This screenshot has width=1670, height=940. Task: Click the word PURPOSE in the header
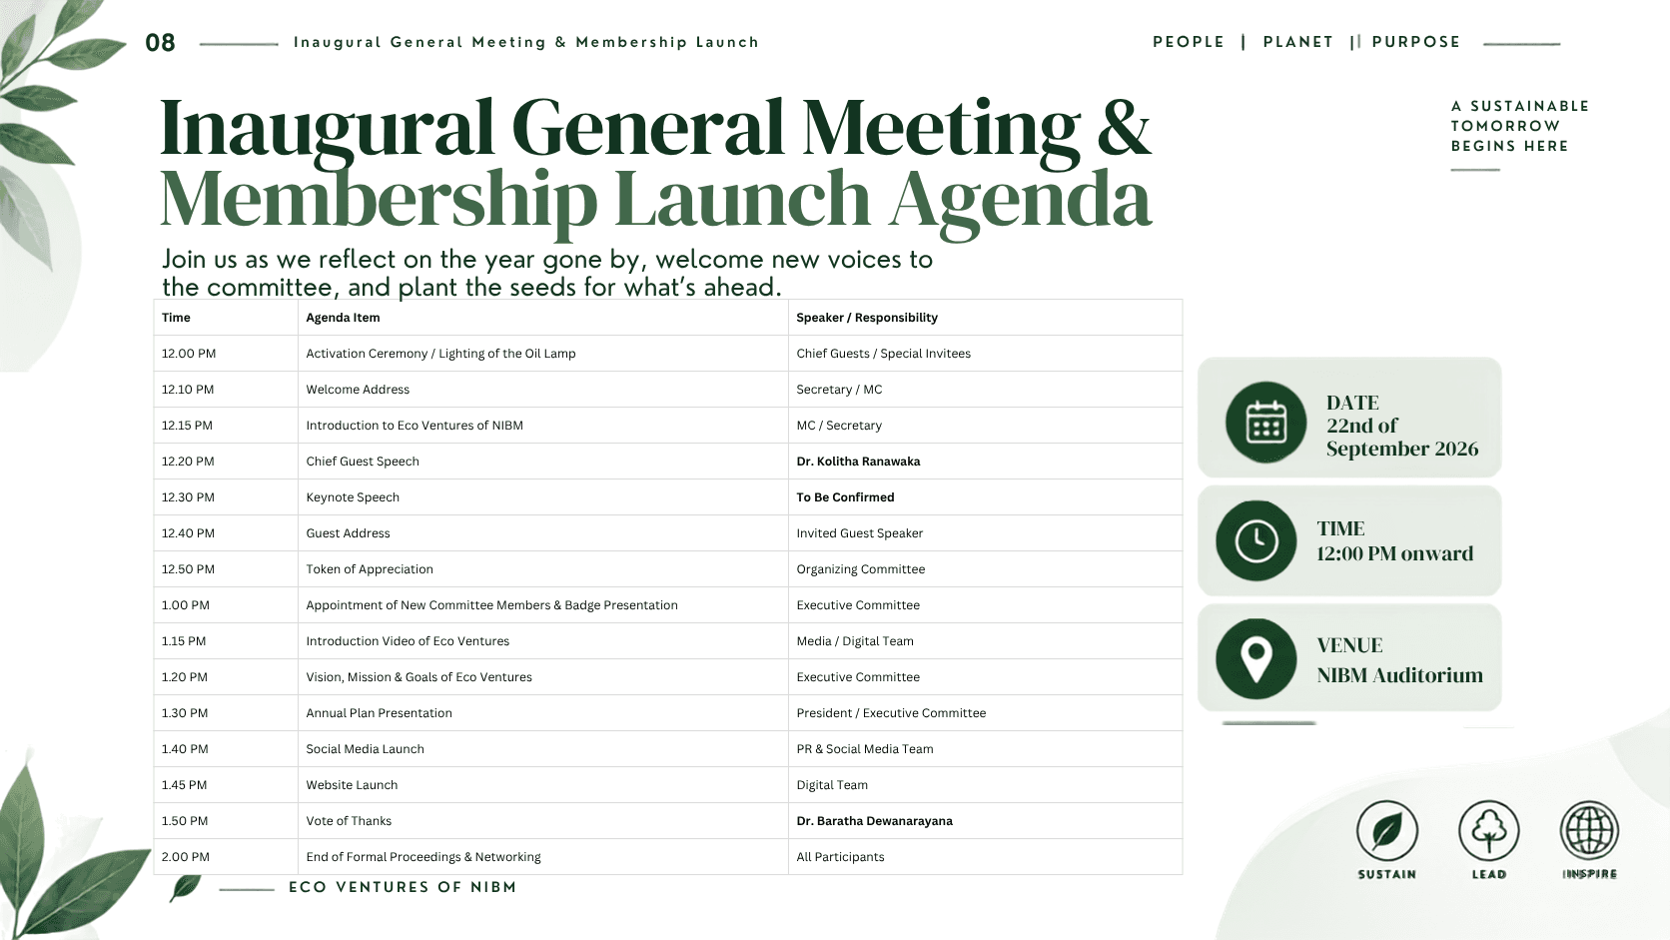tap(1416, 42)
